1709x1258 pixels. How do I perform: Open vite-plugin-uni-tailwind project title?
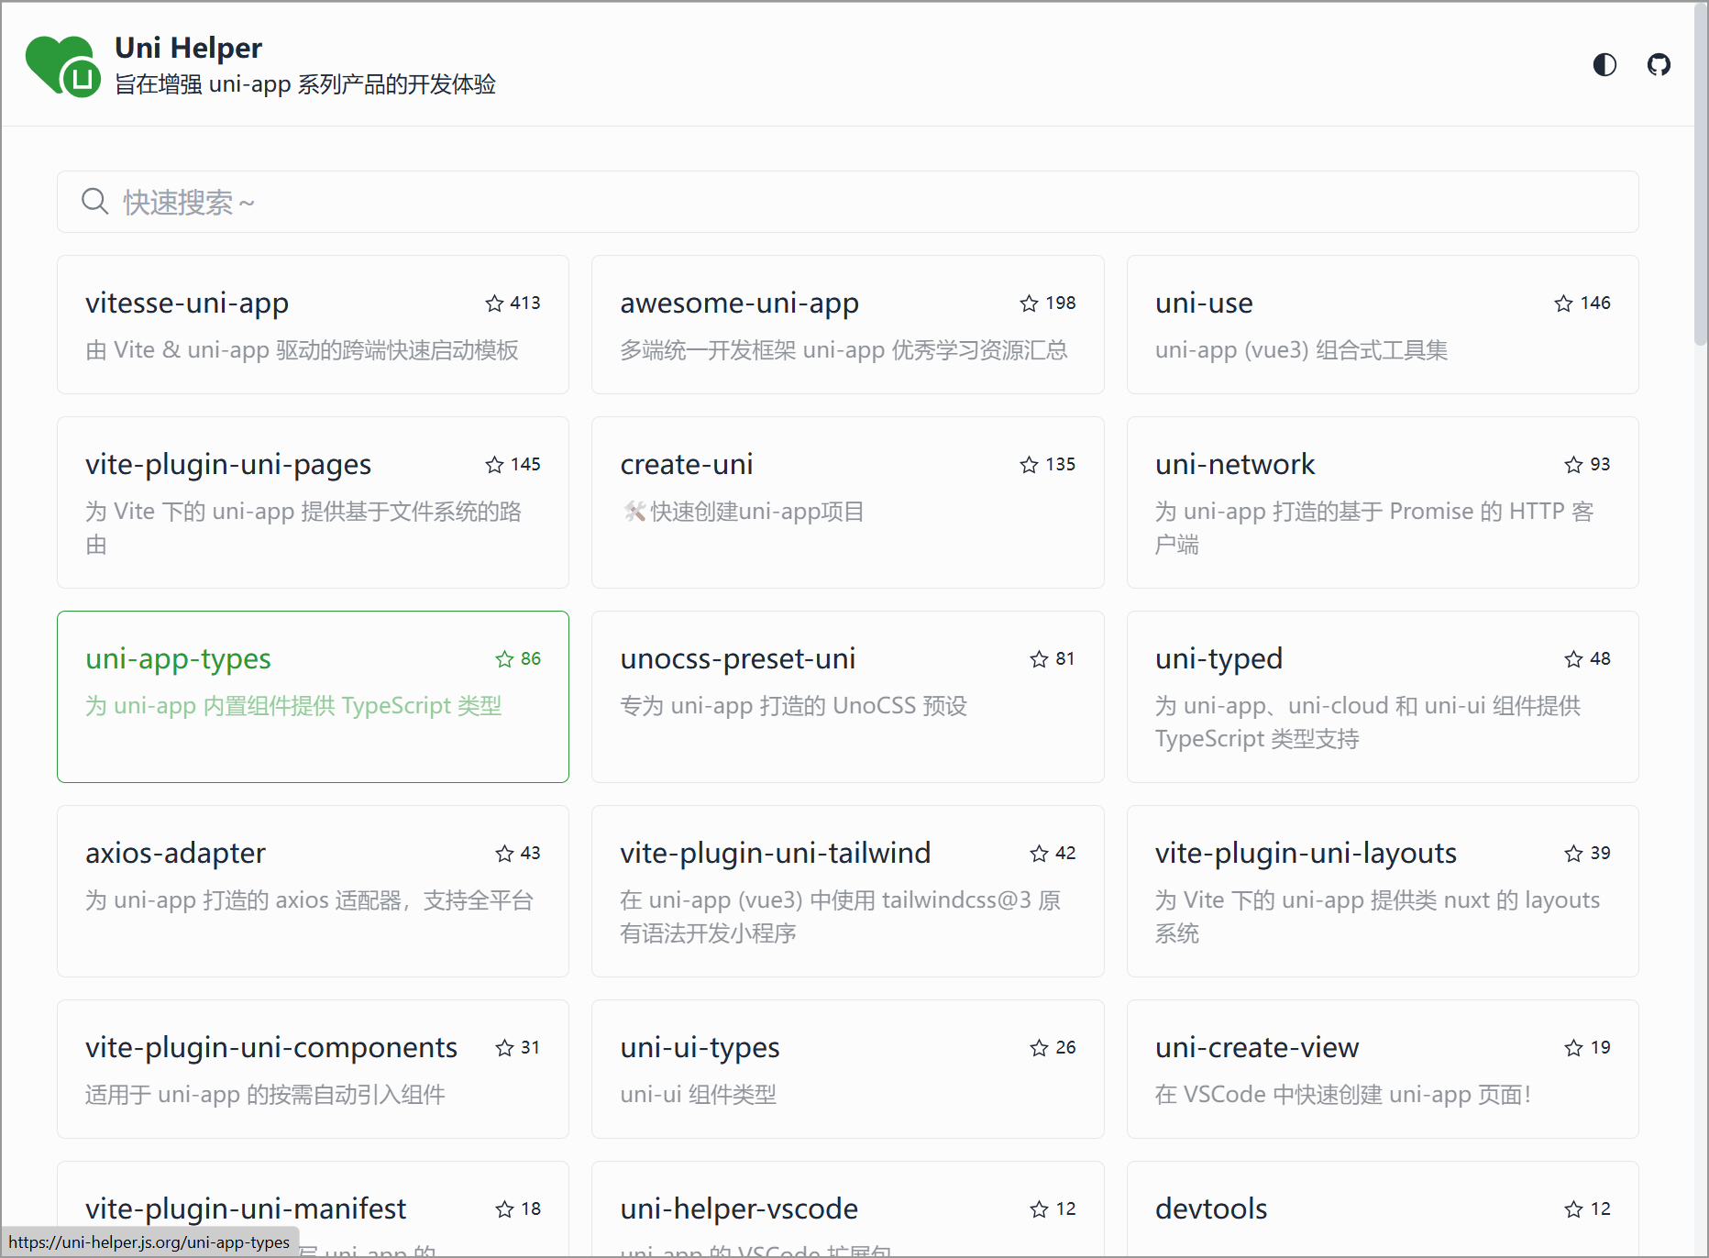775,853
